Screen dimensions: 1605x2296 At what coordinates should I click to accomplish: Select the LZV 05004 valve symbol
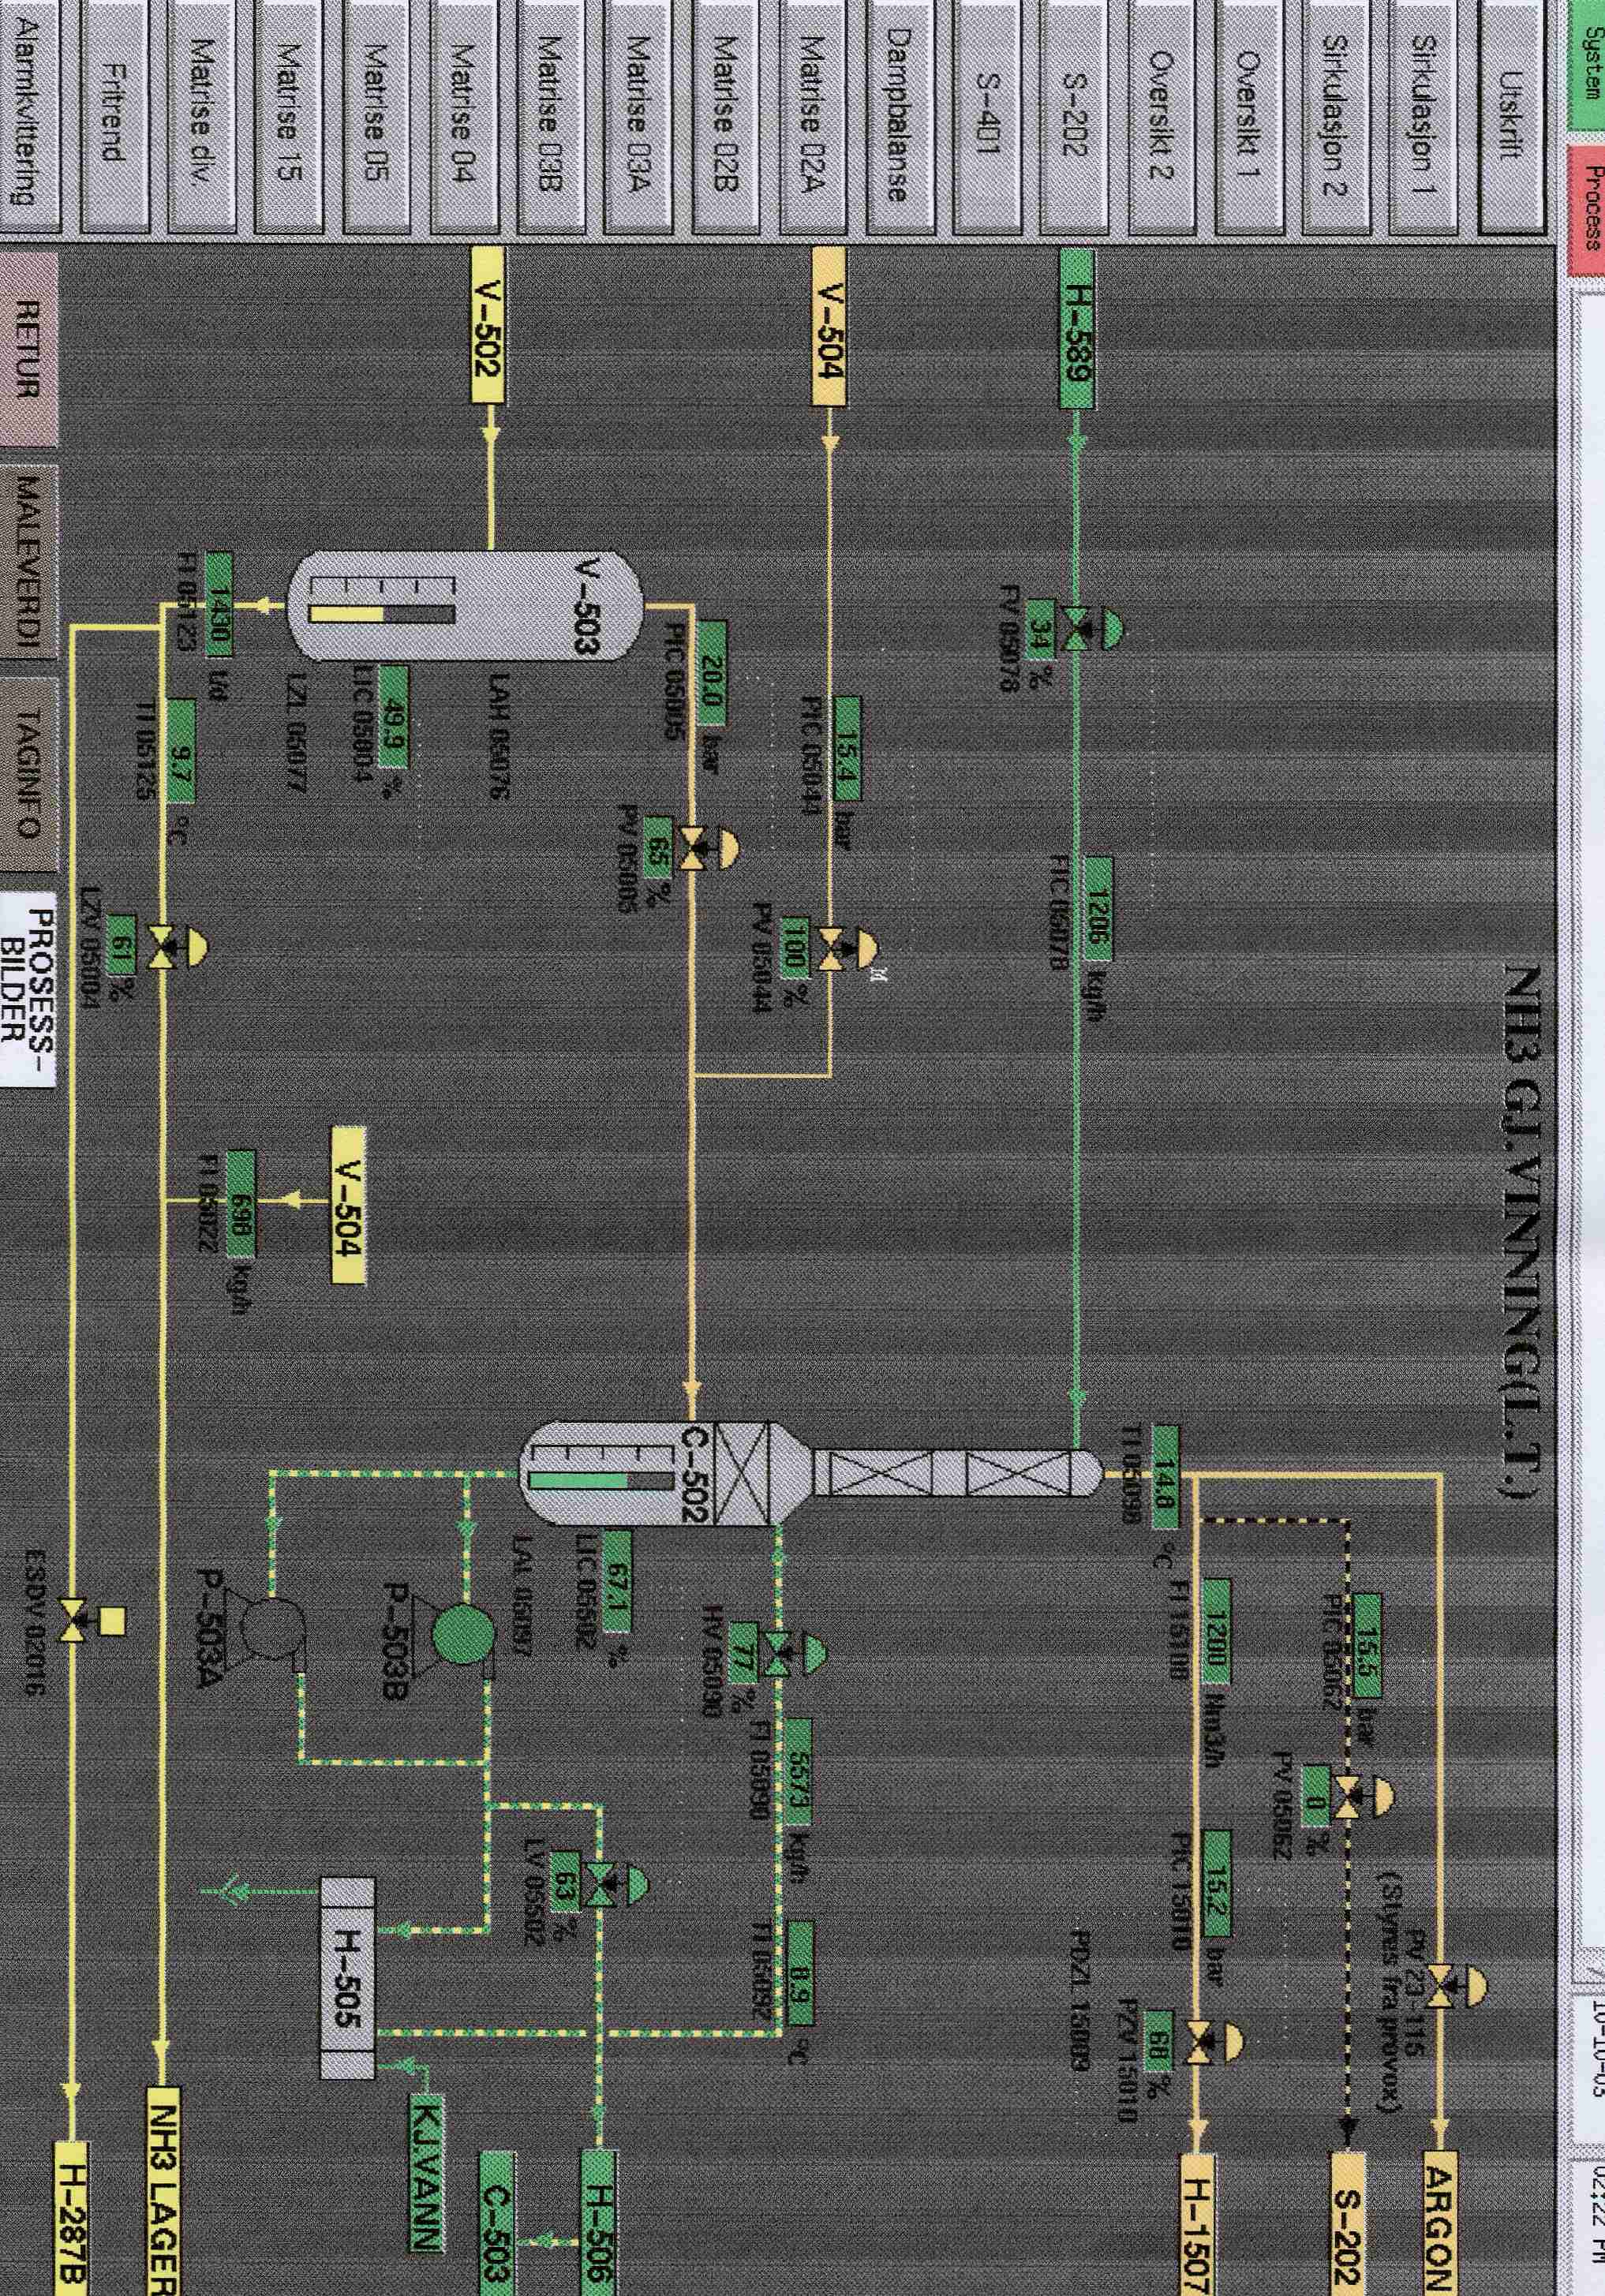(177, 946)
